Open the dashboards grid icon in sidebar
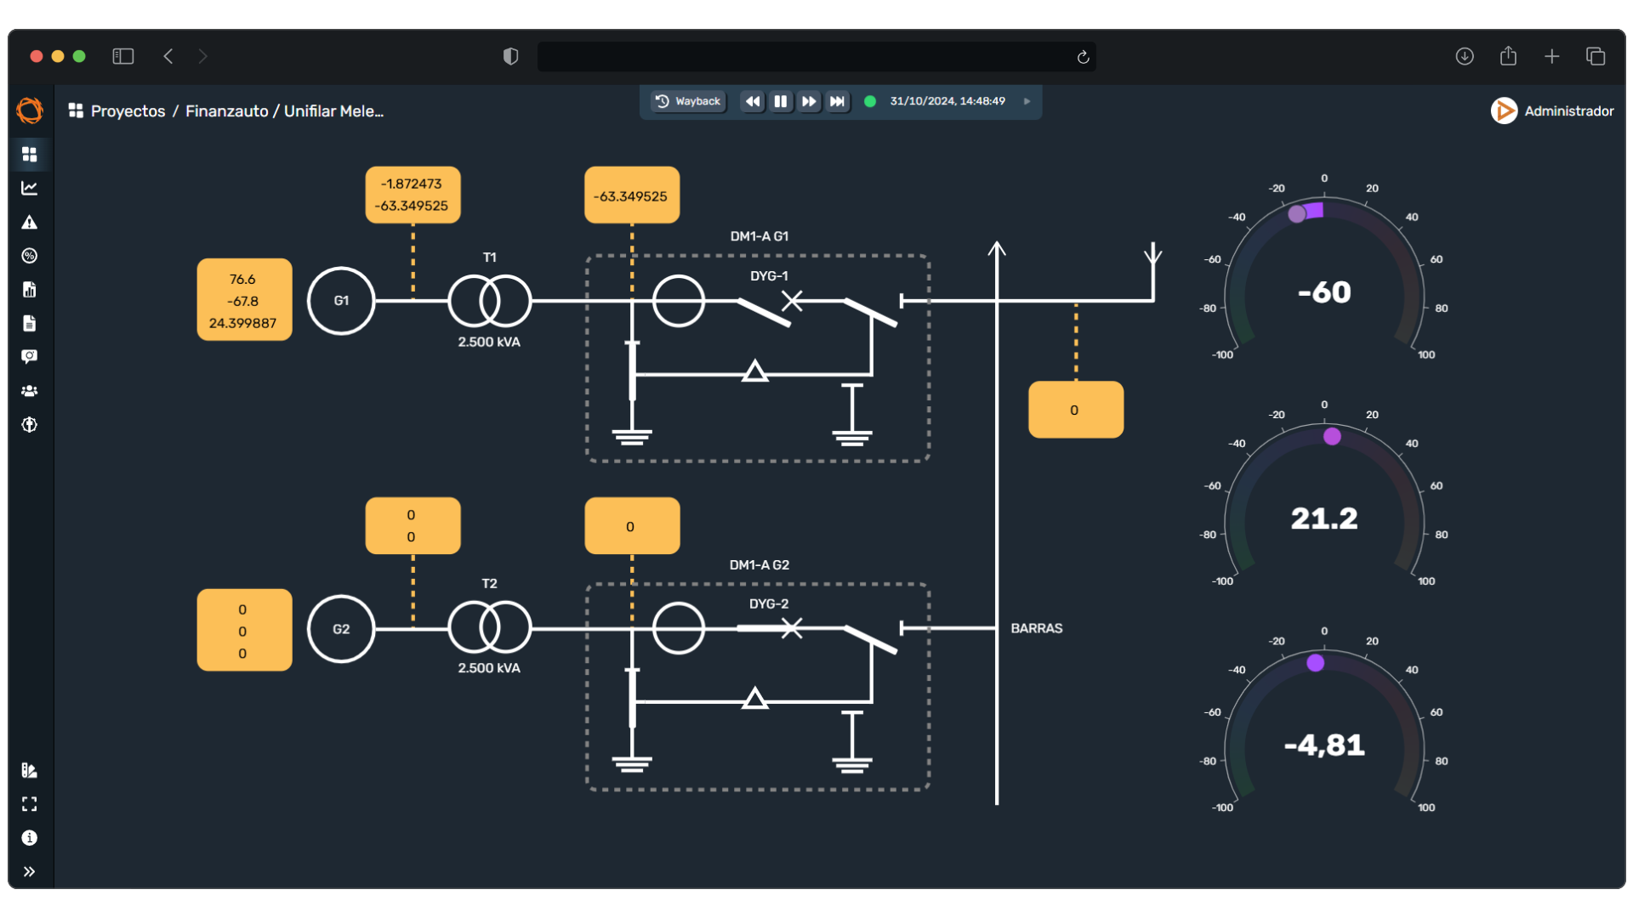The width and height of the screenshot is (1633, 918). pos(30,154)
